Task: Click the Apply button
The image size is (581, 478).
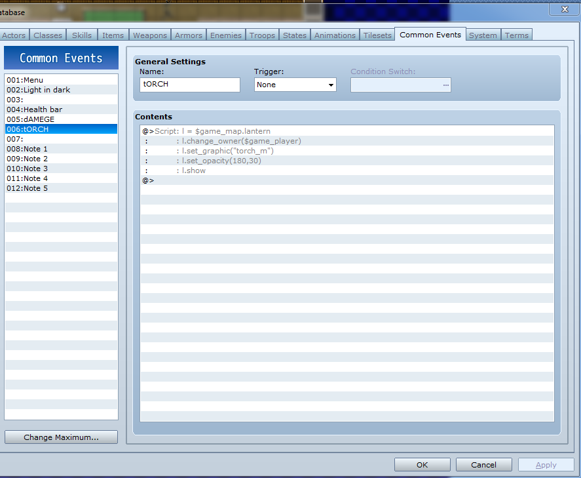Action: click(x=546, y=465)
